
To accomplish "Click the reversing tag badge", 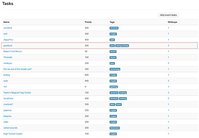I will point(115,69).
